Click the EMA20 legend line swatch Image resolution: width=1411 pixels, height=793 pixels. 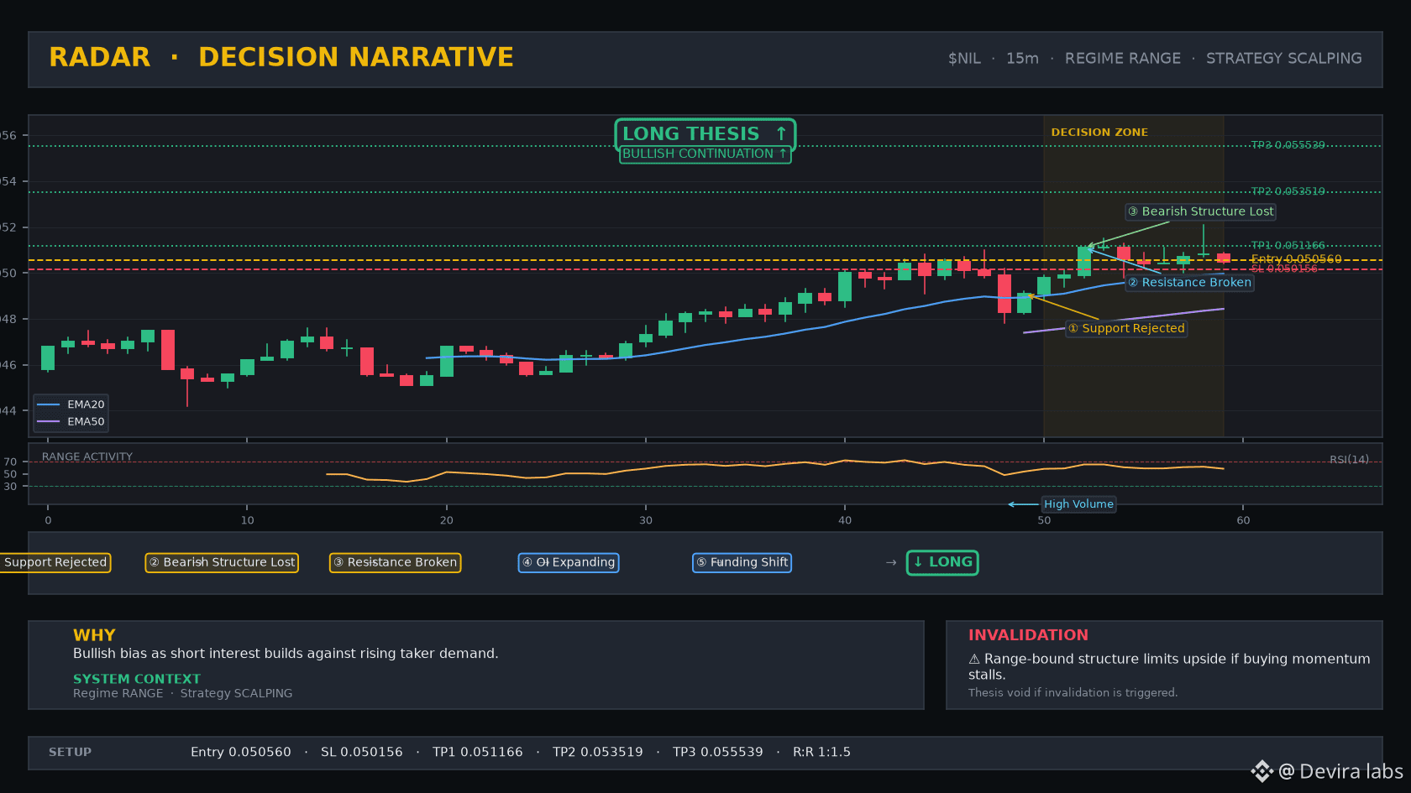click(x=49, y=404)
